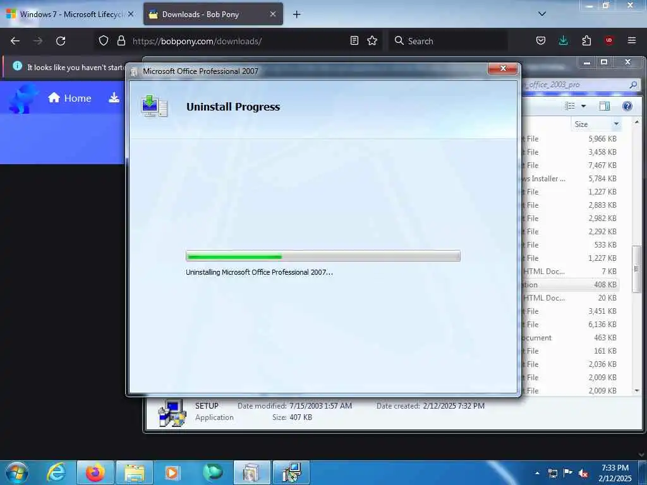This screenshot has width=647, height=485.
Task: Click the bobpony.com address bar URL
Action: [197, 41]
